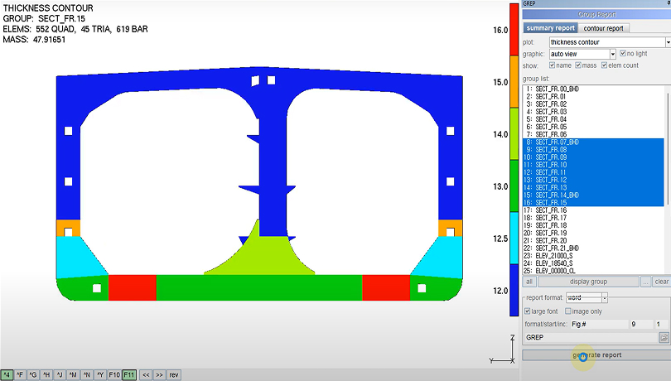Advance with the >> button

pyautogui.click(x=159, y=375)
